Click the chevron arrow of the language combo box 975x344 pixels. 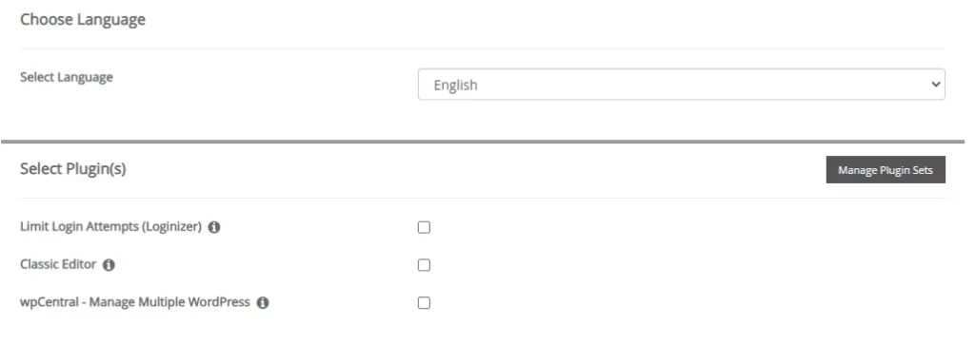tap(935, 85)
